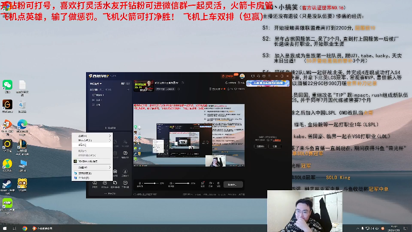Expand the sort-by context menu submenu
Image resolution: width=412 pixels, height=232 pixels.
pos(92,140)
